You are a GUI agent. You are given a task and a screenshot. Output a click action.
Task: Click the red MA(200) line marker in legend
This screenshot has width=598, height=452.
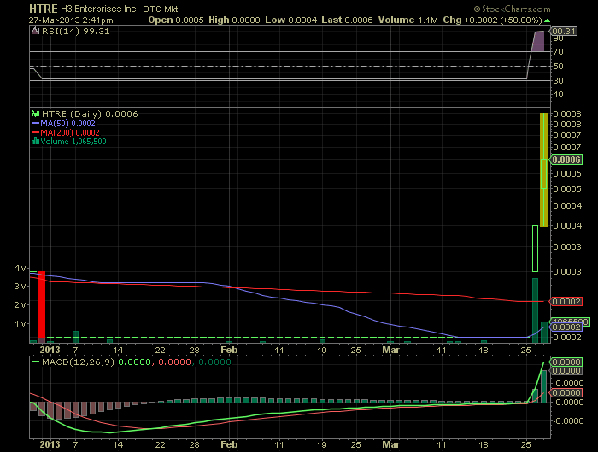click(x=36, y=132)
